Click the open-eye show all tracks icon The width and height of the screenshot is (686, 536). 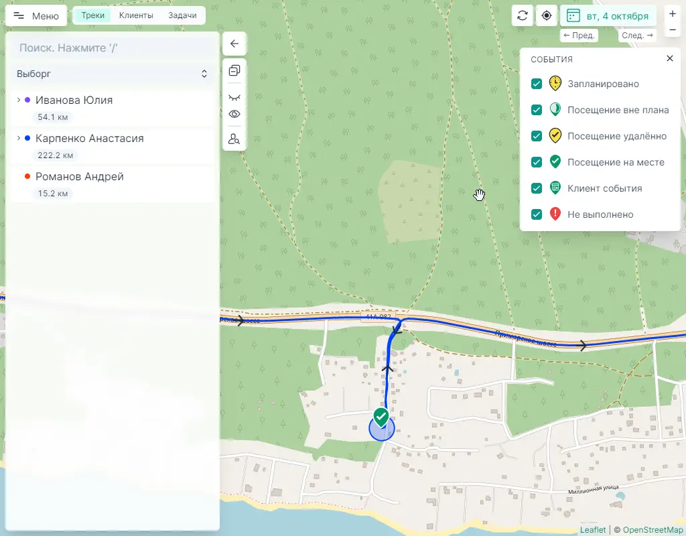234,114
